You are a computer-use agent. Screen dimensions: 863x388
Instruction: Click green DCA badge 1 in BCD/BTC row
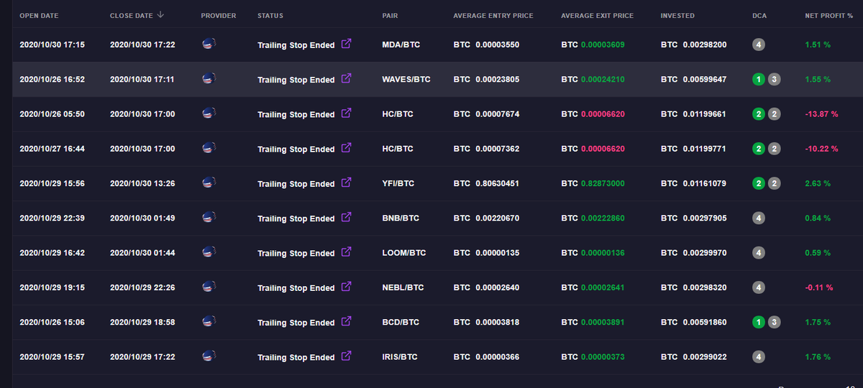(759, 322)
